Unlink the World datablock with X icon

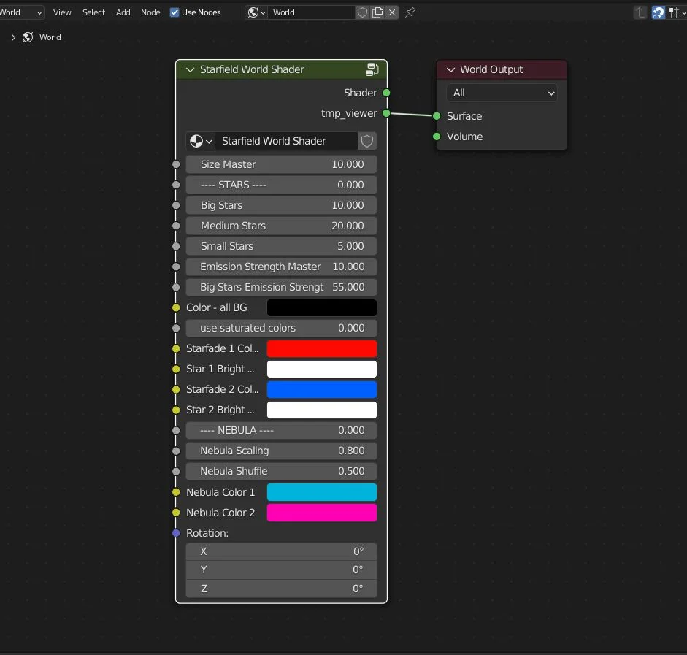point(392,12)
